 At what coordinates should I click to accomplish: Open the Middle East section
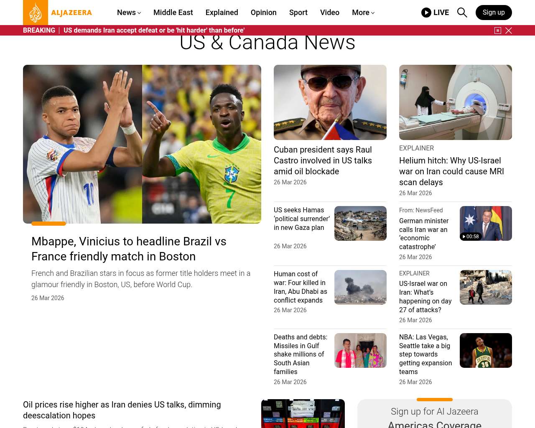pos(173,13)
